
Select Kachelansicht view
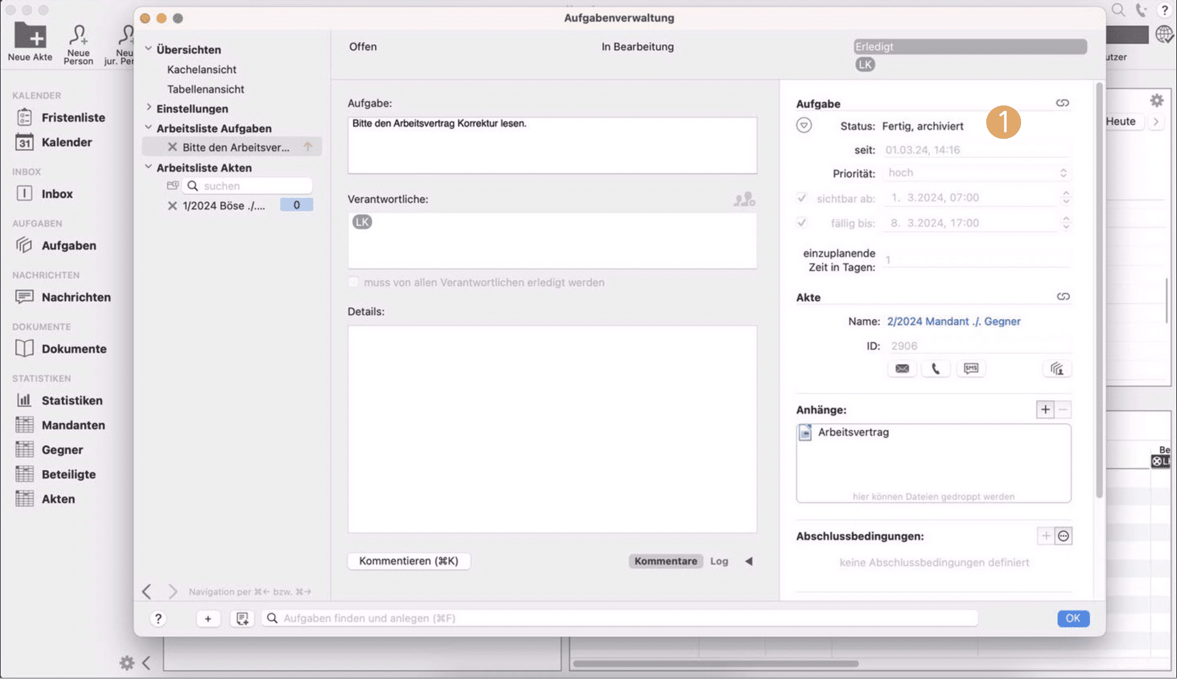coord(202,69)
